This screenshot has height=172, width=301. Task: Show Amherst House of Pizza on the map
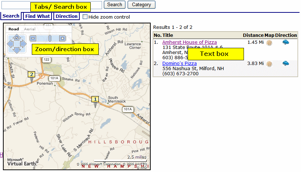pyautogui.click(x=269, y=43)
